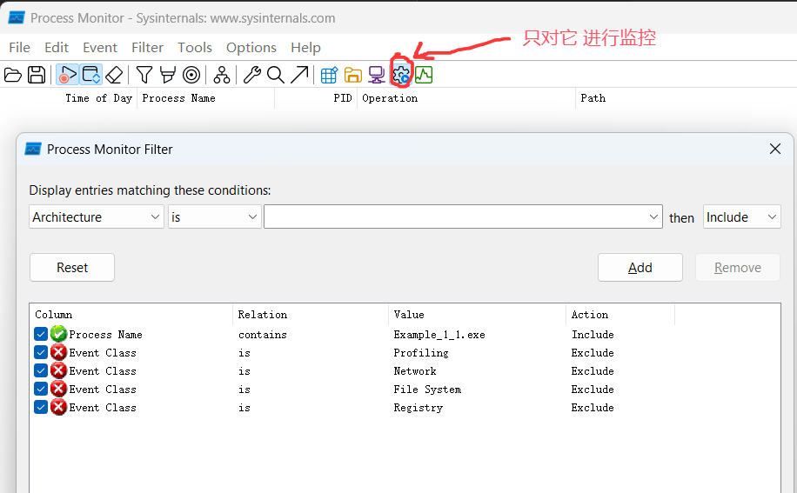The image size is (797, 493).
Task: Open the Include action dropdown
Action: 741,217
